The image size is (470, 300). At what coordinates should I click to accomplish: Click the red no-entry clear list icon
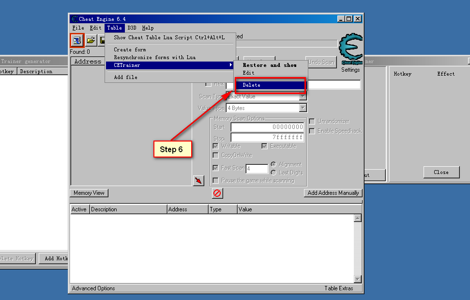(x=217, y=193)
